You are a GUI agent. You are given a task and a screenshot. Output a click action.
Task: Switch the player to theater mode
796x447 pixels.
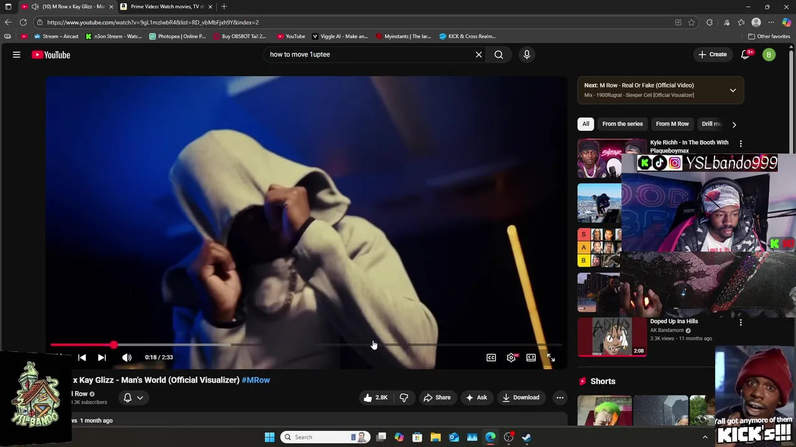click(531, 358)
